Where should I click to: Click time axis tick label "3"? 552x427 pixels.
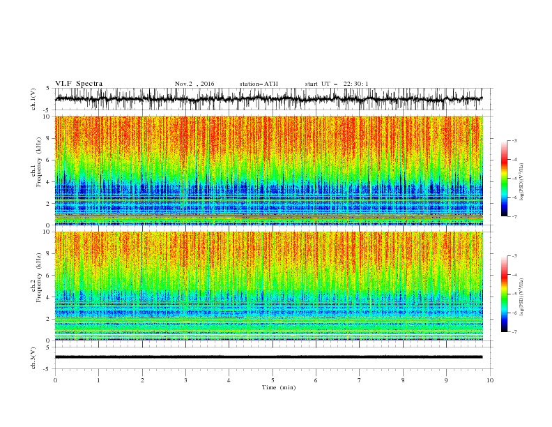point(185,380)
